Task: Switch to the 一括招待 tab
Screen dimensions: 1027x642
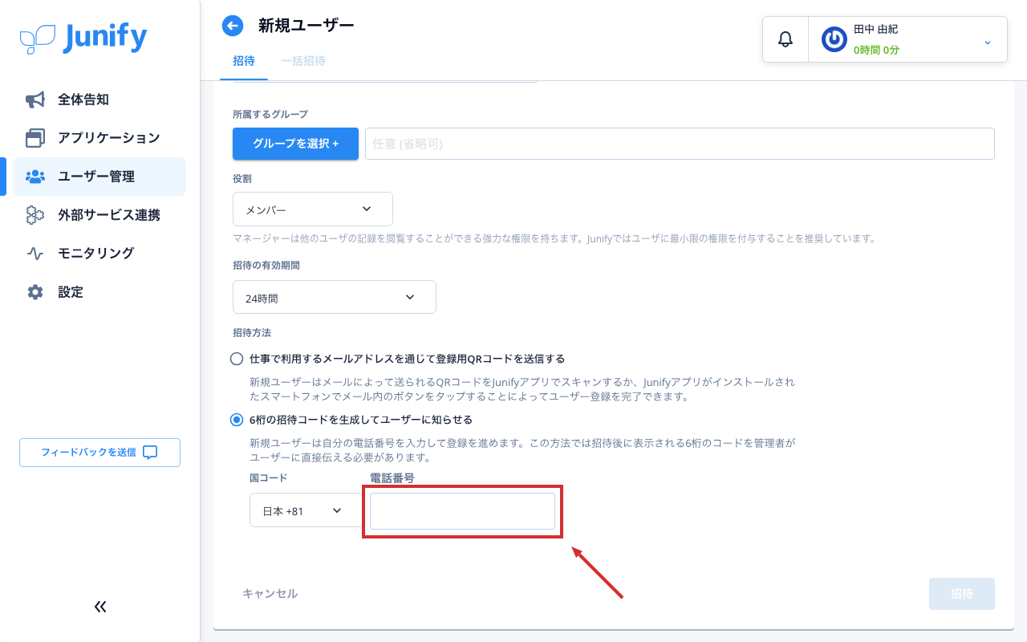Action: pyautogui.click(x=303, y=61)
